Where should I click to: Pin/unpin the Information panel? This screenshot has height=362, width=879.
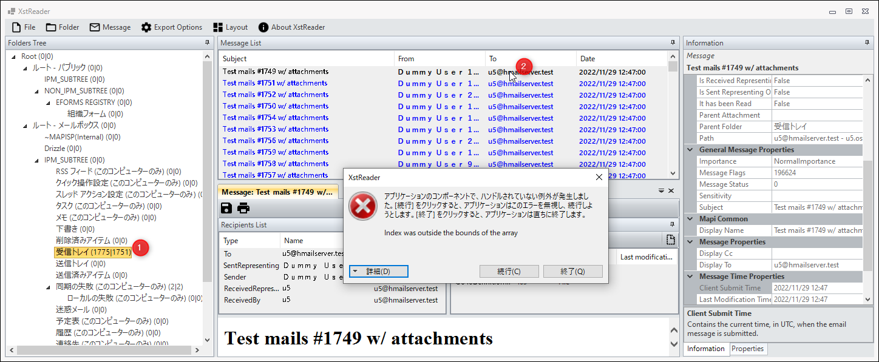pyautogui.click(x=867, y=43)
